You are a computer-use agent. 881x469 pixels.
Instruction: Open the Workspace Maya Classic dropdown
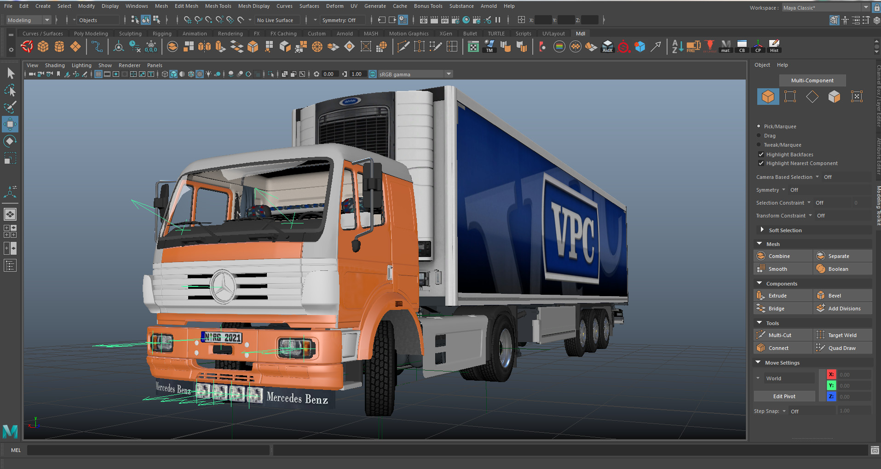click(826, 7)
